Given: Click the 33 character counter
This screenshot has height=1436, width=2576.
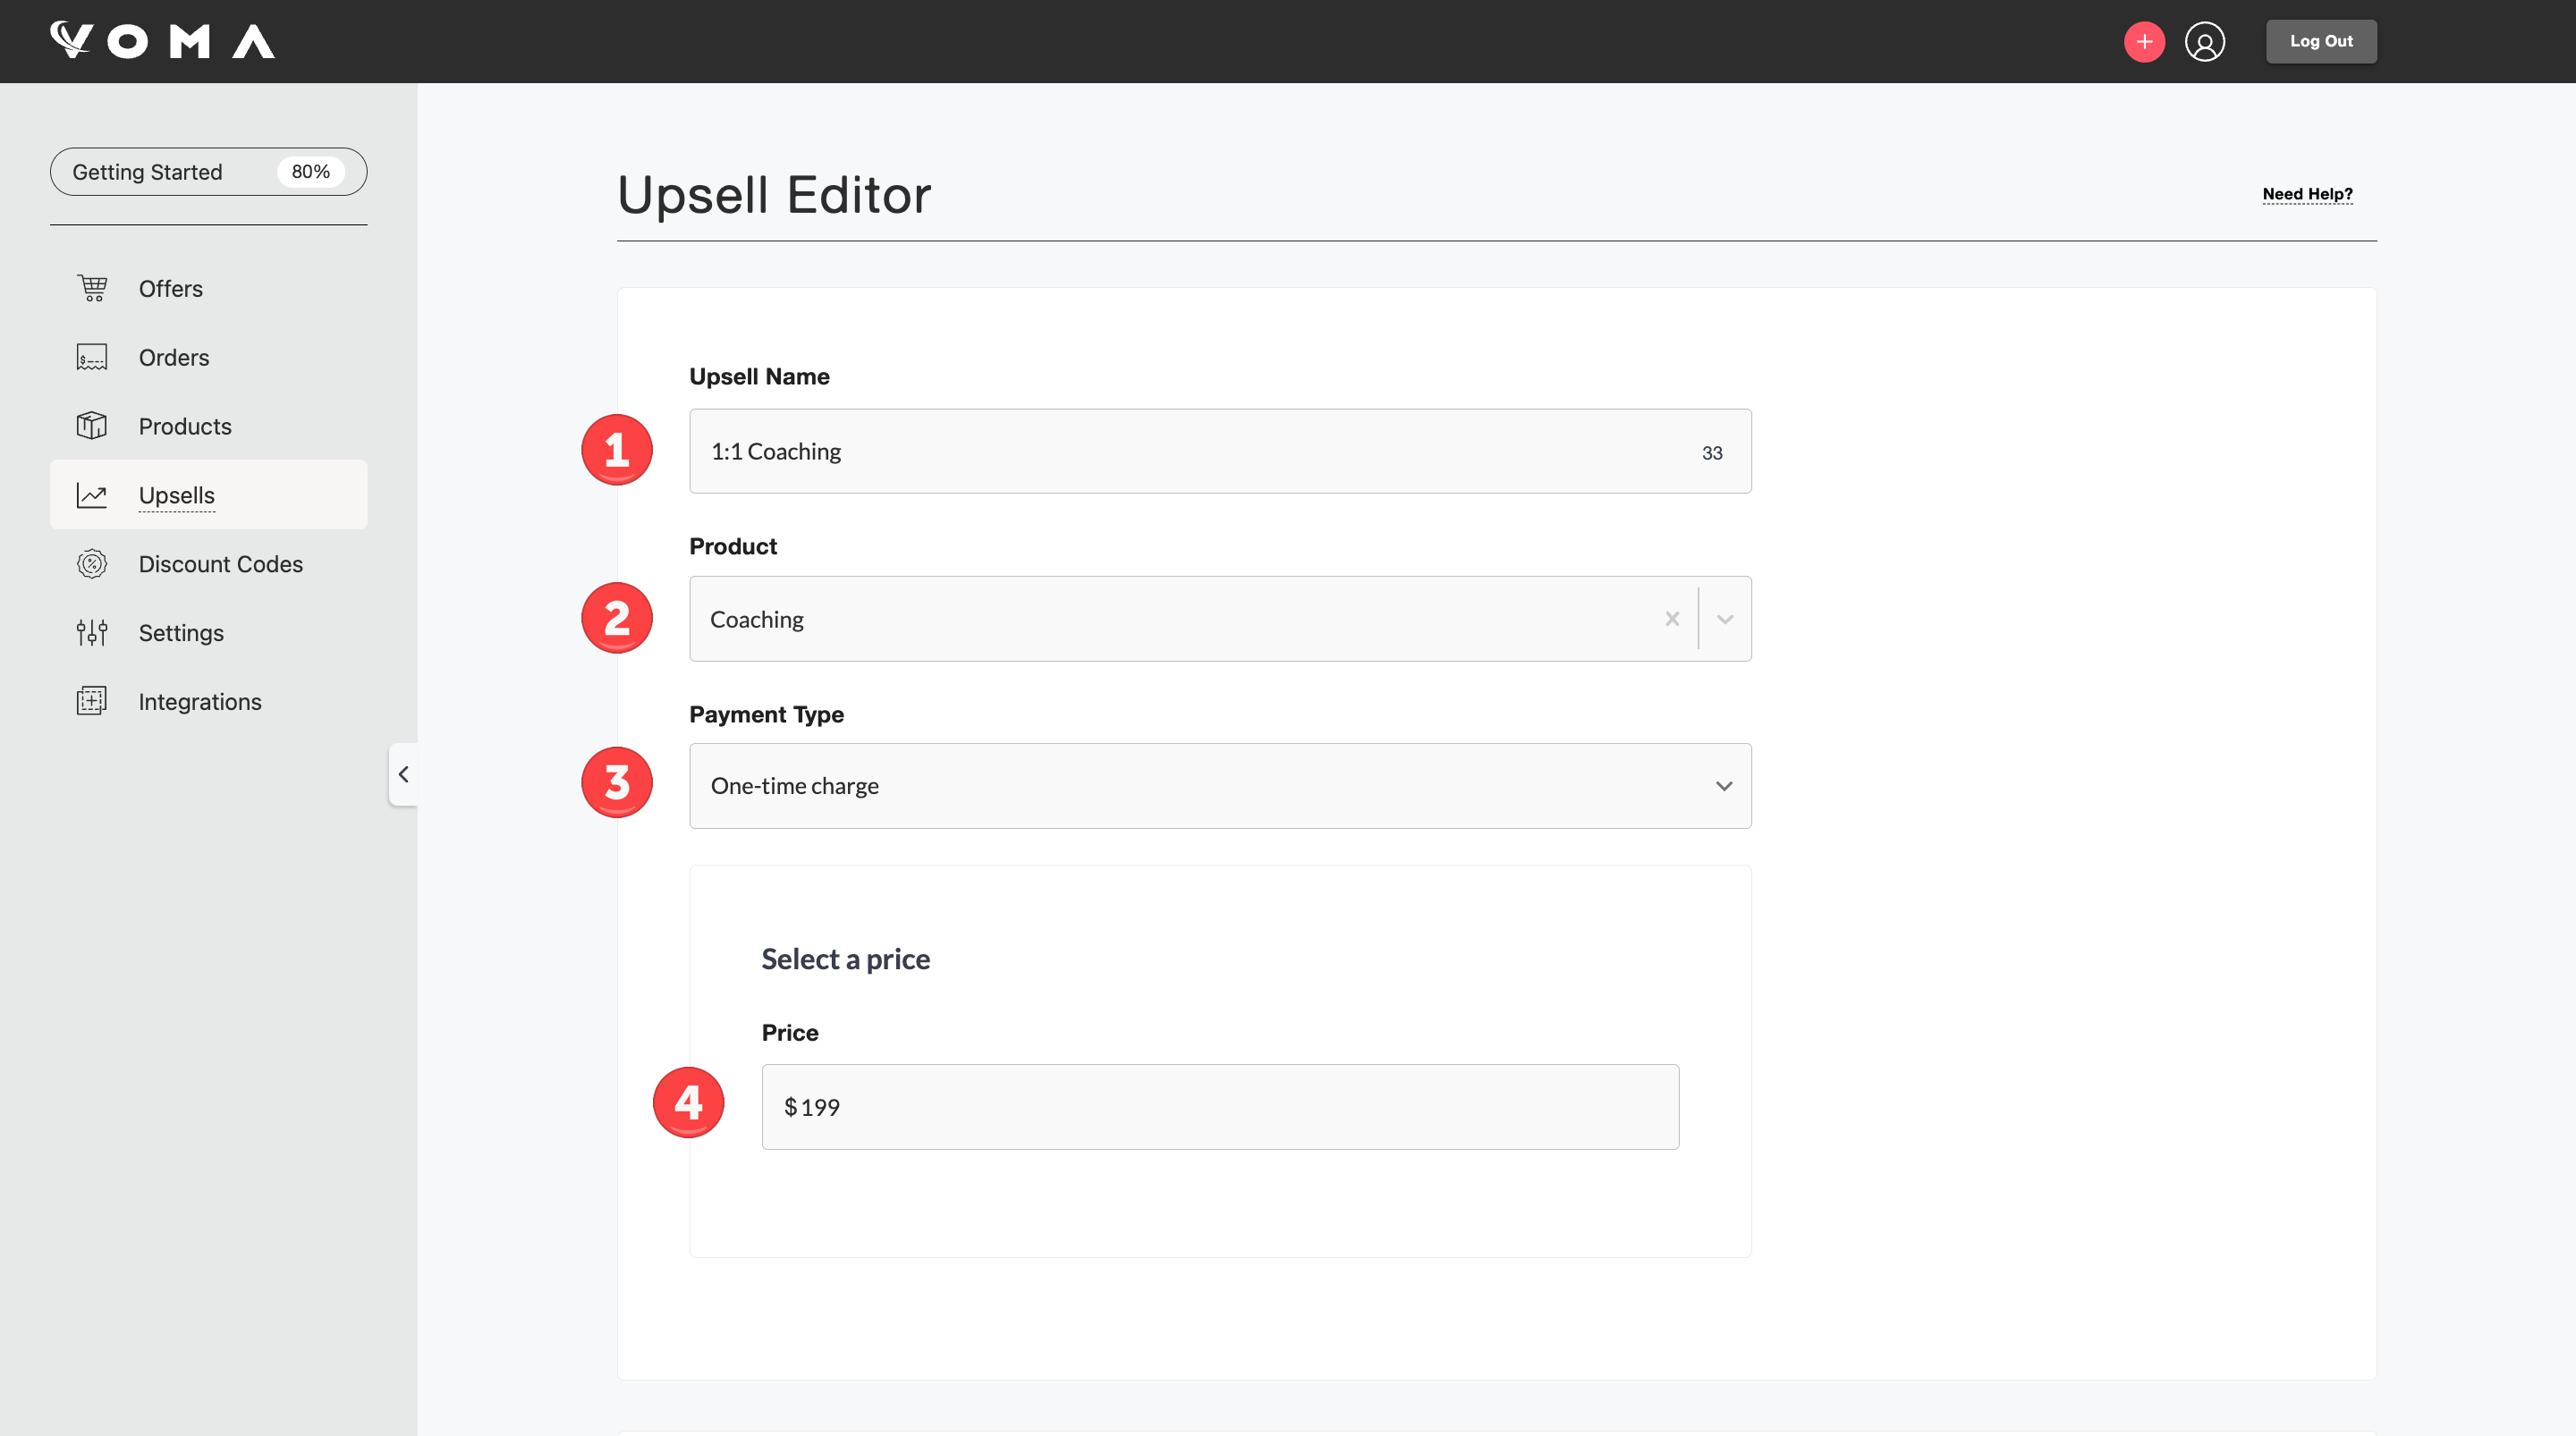Looking at the screenshot, I should [x=1712, y=453].
